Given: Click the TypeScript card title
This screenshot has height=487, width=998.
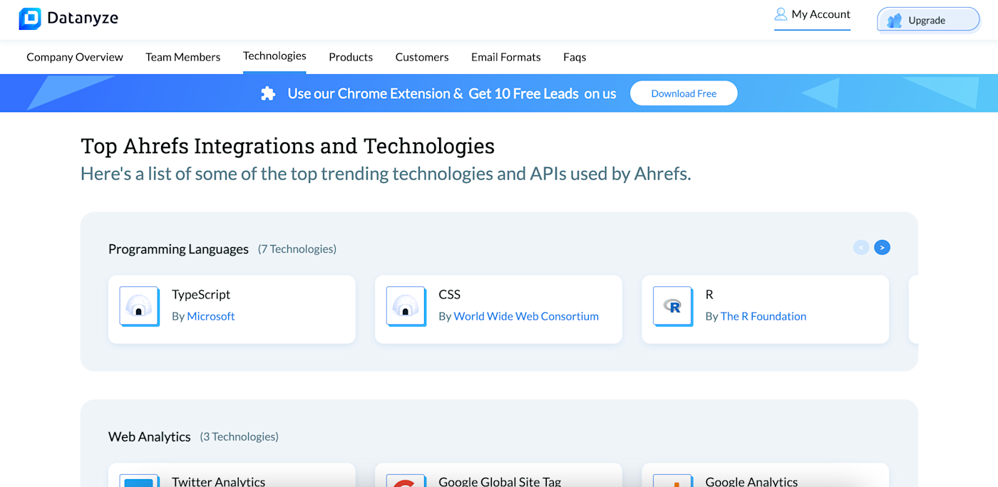Looking at the screenshot, I should pos(201,294).
